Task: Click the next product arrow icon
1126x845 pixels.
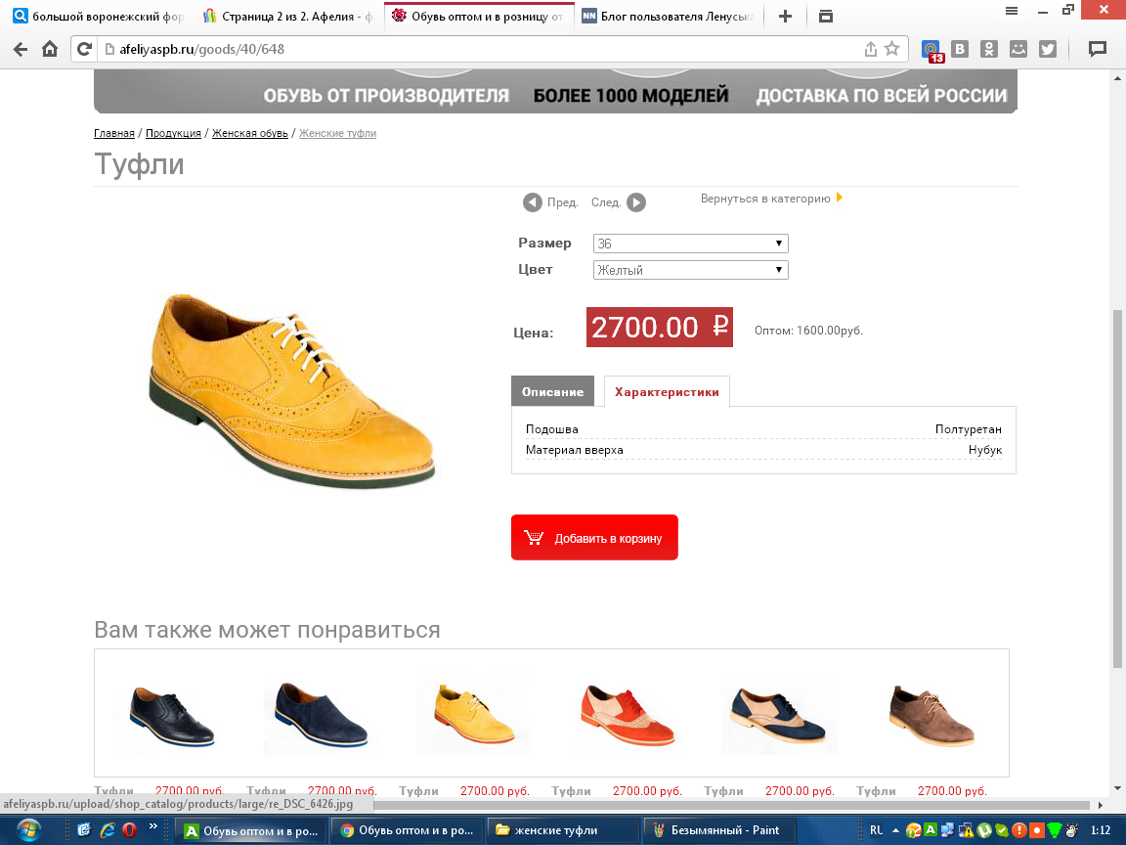Action: tap(635, 202)
